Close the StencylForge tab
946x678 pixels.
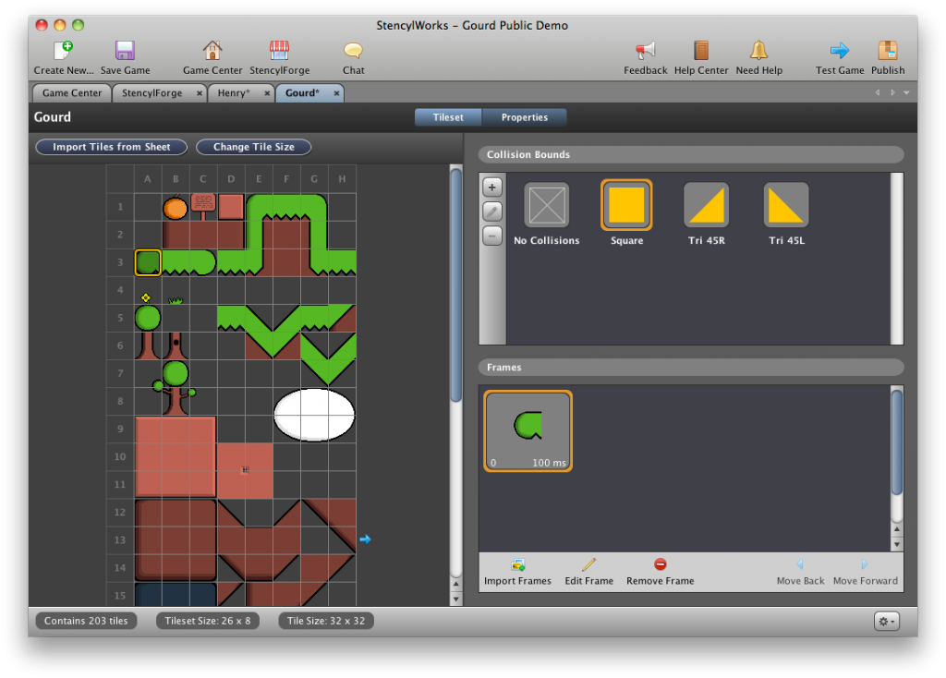coord(200,93)
